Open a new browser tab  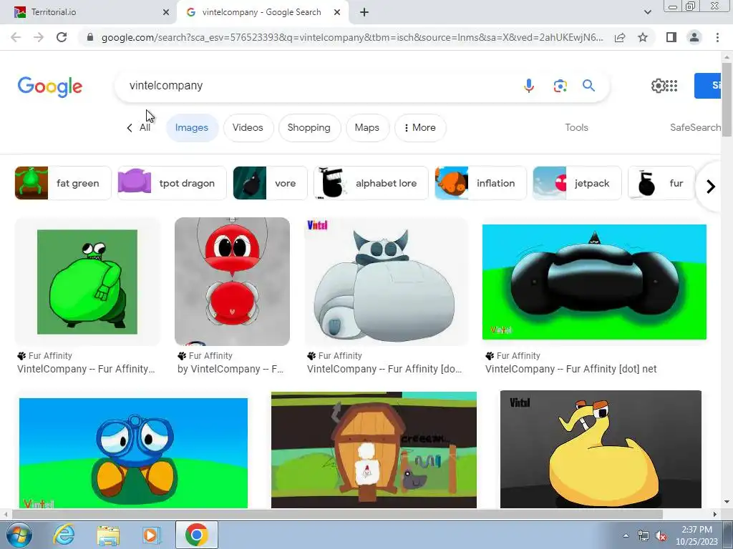coord(364,13)
